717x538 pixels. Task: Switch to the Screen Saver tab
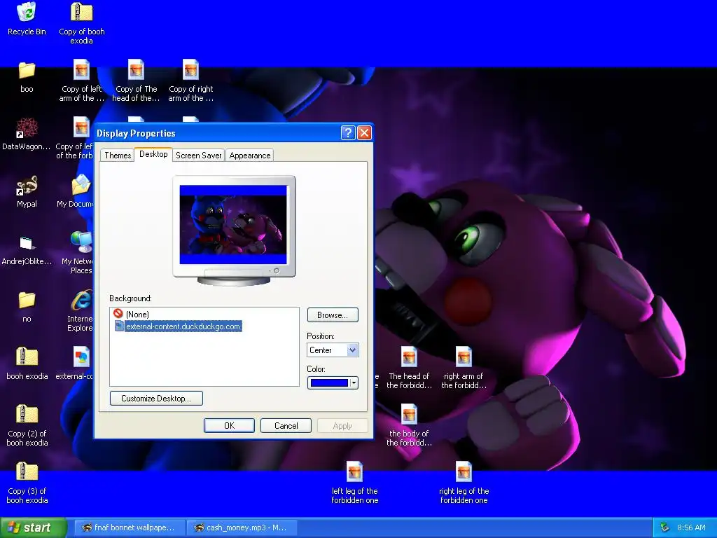click(x=198, y=155)
